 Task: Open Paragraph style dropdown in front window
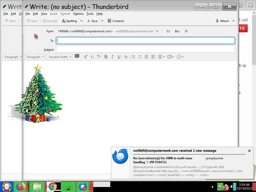coord(35,57)
